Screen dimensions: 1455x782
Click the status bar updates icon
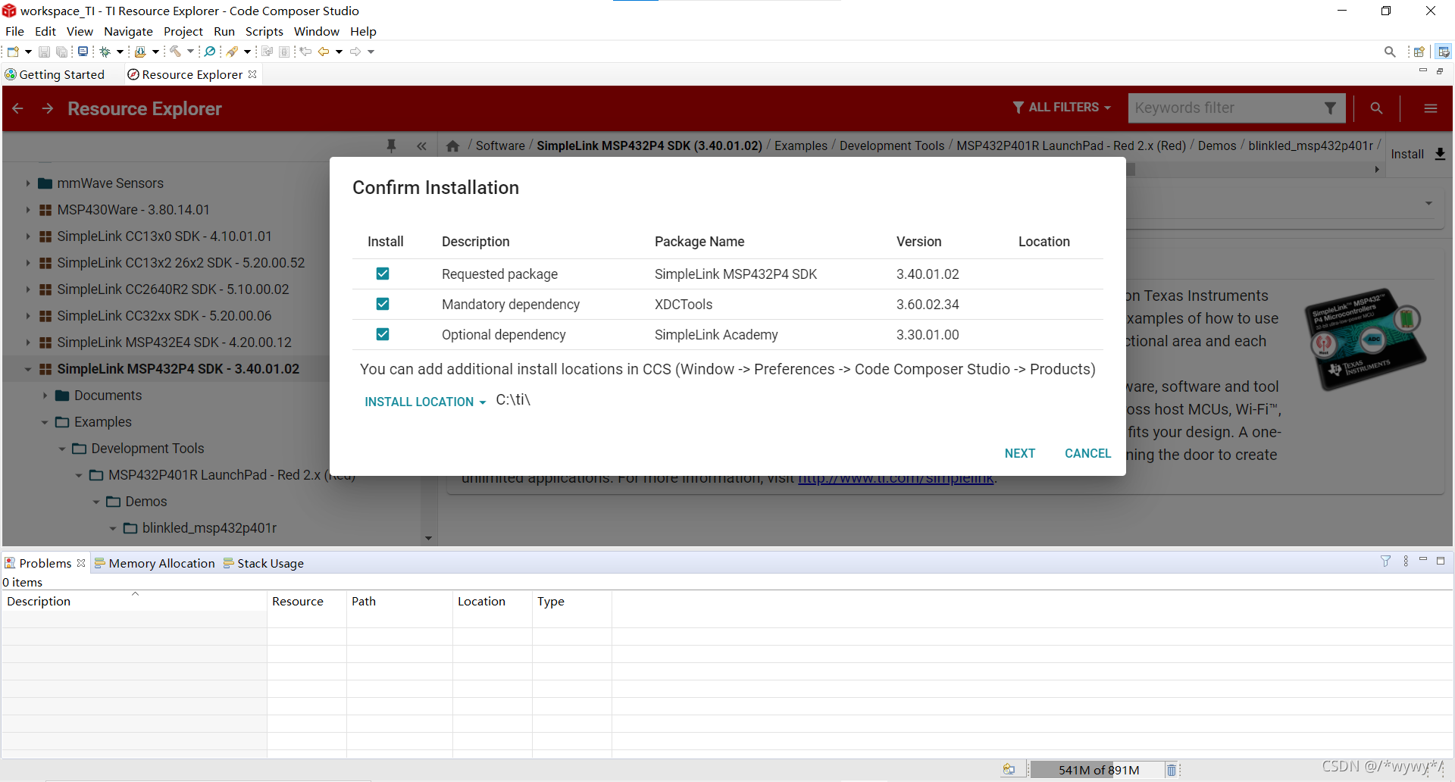(x=1009, y=770)
